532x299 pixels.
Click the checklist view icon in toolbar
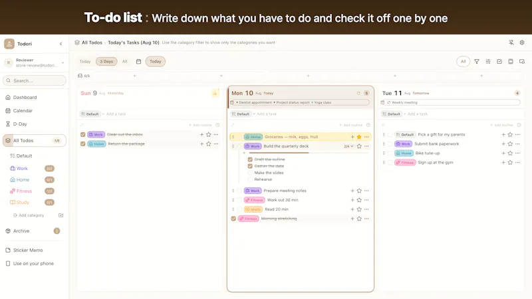(x=499, y=61)
